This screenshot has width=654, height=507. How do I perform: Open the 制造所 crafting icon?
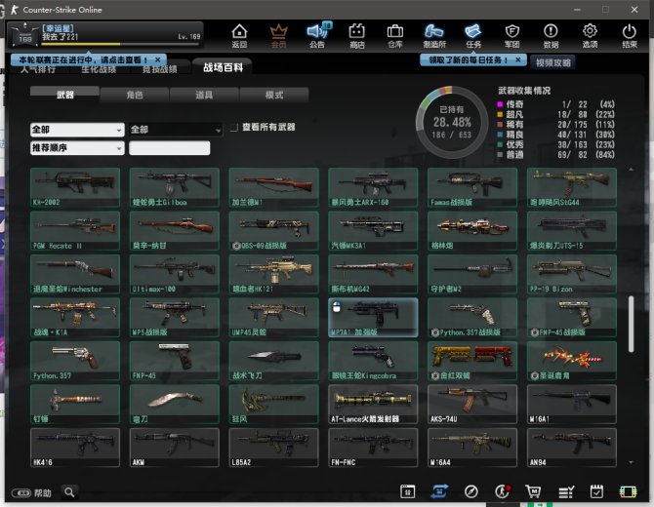[x=434, y=35]
